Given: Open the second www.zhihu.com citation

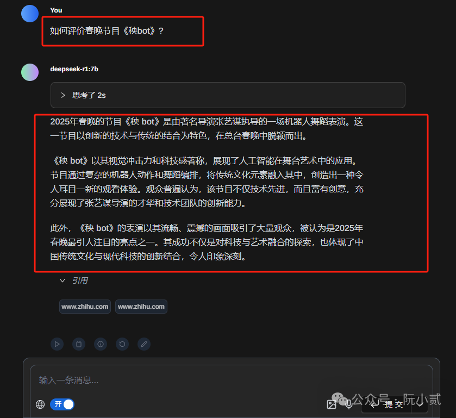Looking at the screenshot, I should 141,307.
